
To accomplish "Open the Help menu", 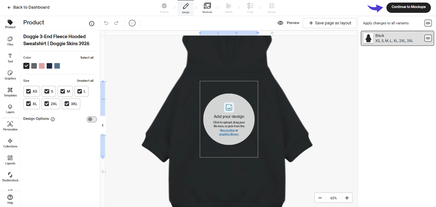I will [x=10, y=199].
